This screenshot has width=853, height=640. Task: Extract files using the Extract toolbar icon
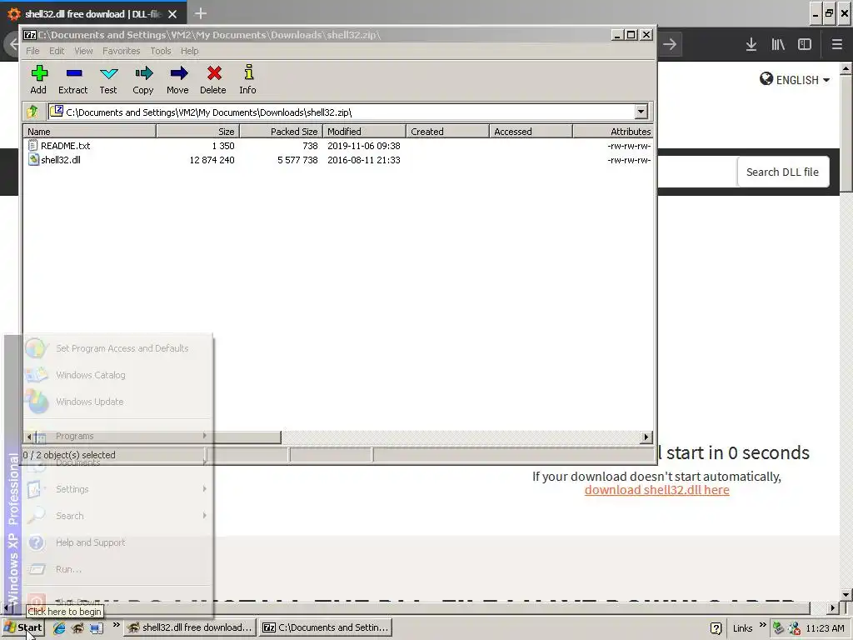[73, 79]
